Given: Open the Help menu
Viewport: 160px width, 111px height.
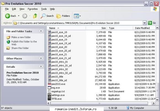Looking at the screenshot, I should click(x=52, y=9).
